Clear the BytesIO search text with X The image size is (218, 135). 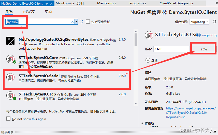72,22
